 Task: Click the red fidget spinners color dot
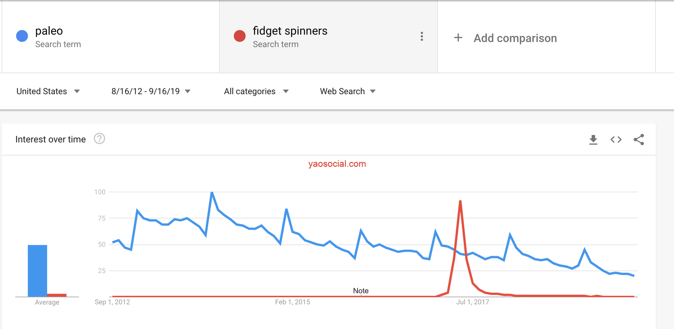click(x=240, y=36)
